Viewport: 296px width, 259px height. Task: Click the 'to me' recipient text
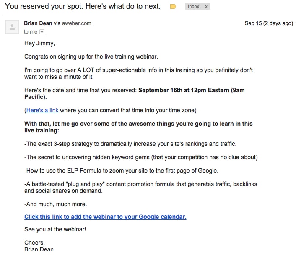tap(30, 32)
